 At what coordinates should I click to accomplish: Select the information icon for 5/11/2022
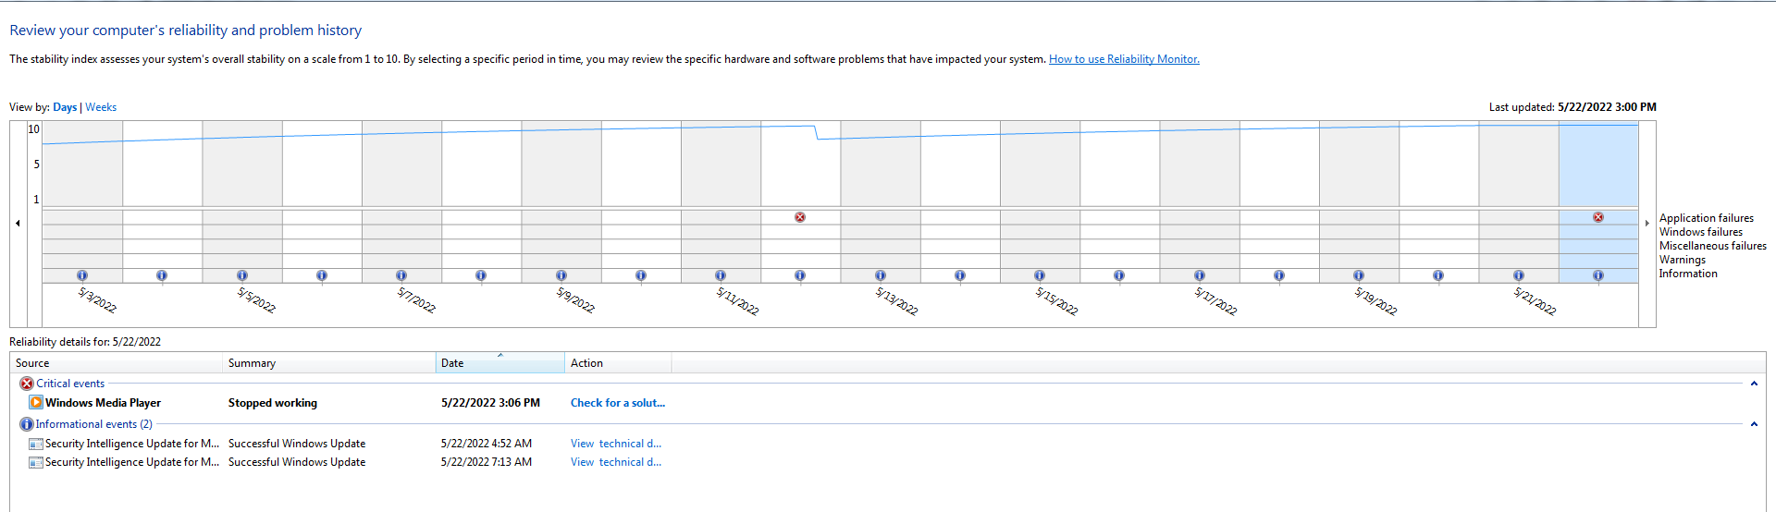click(x=721, y=275)
